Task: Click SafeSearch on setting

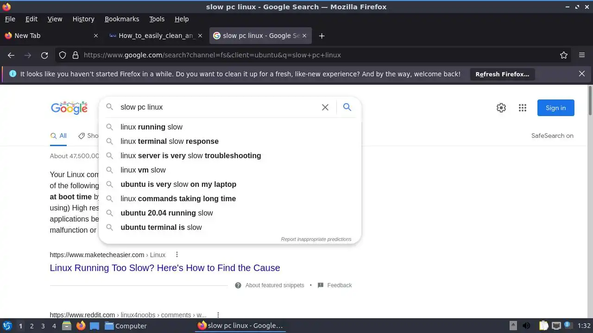Action: [x=552, y=136]
